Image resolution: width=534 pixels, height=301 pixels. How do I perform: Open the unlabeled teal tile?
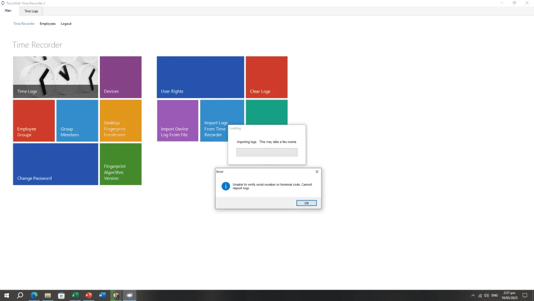tap(267, 112)
